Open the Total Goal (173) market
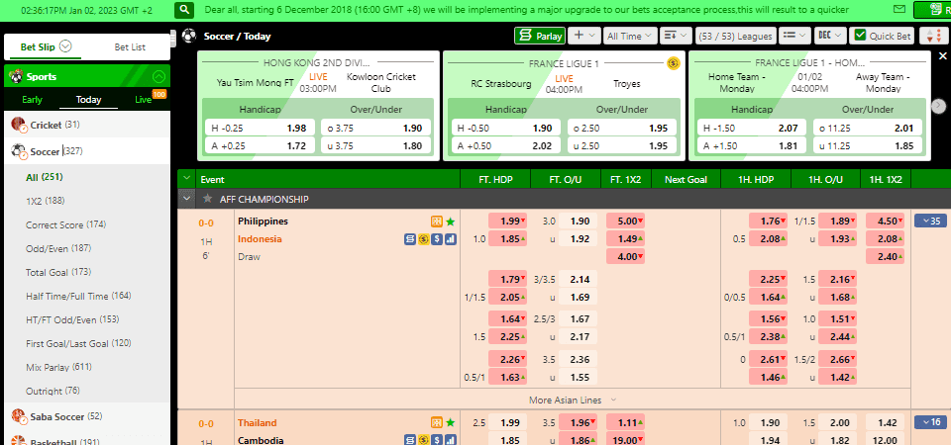The height and width of the screenshot is (445, 951). coord(58,273)
